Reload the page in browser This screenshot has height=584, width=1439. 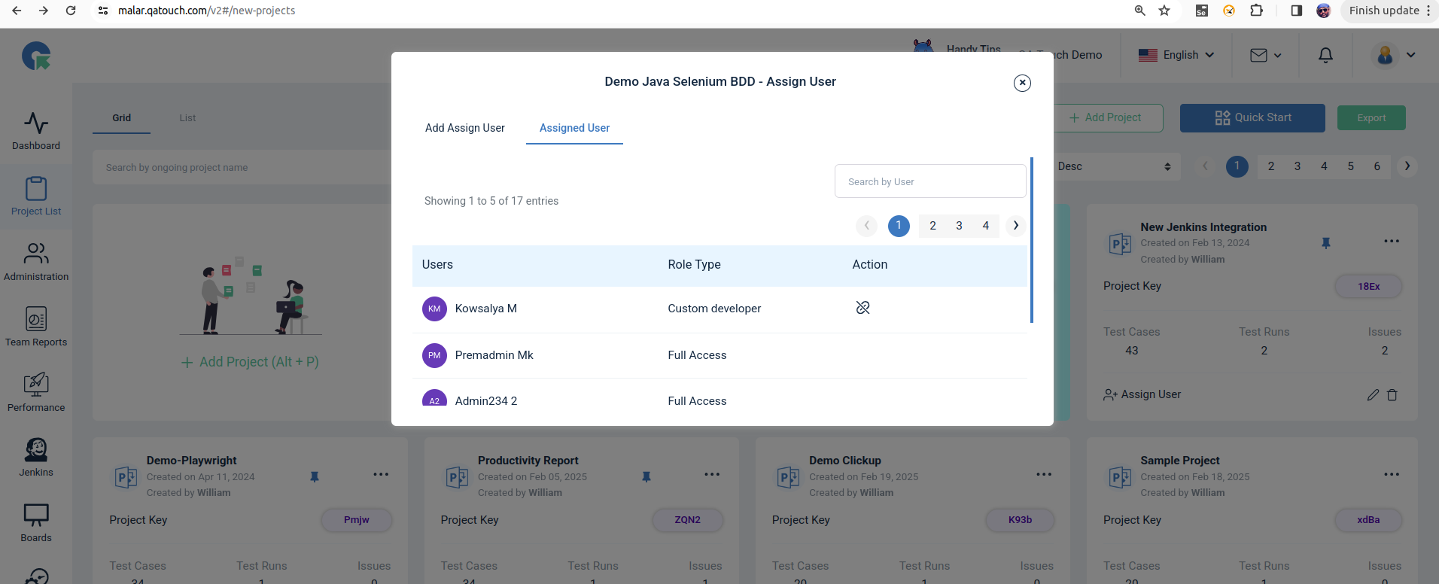tap(71, 11)
